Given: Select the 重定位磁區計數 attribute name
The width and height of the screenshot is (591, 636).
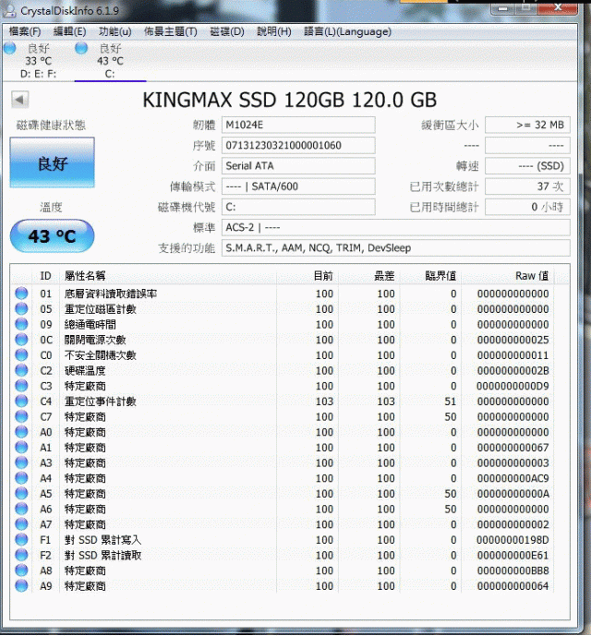Looking at the screenshot, I should [x=101, y=309].
